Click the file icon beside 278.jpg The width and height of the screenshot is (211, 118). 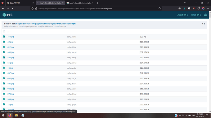coord(4,94)
